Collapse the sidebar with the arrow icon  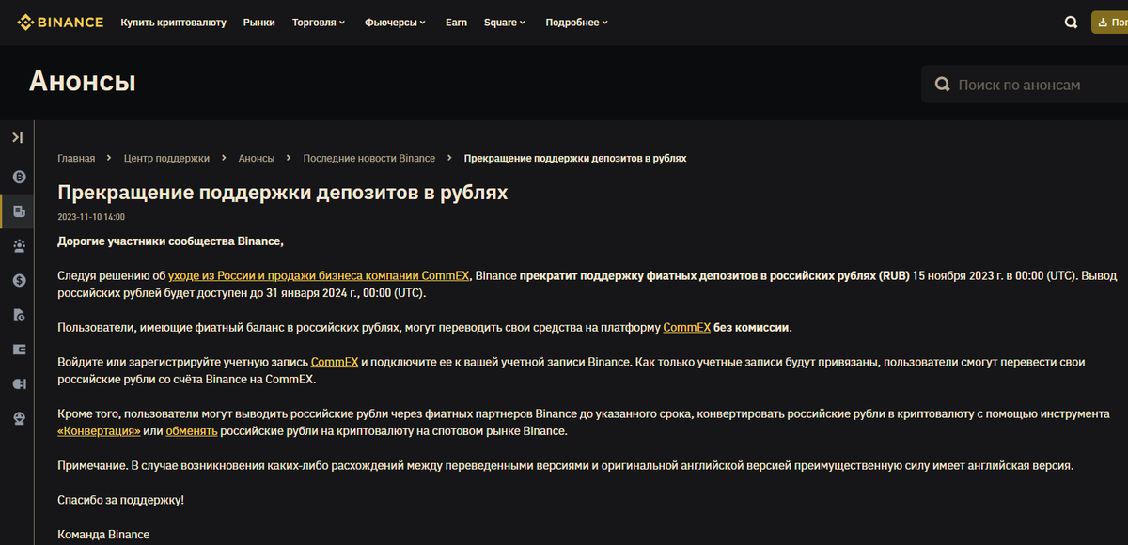pyautogui.click(x=17, y=136)
